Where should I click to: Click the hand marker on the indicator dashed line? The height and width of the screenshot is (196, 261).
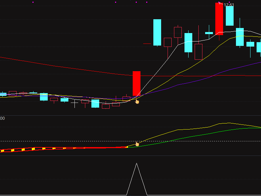[x=137, y=144]
